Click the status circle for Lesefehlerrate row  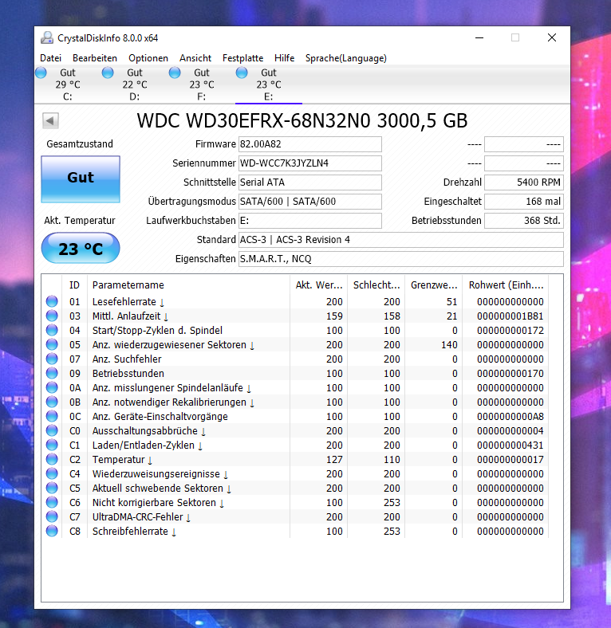52,301
